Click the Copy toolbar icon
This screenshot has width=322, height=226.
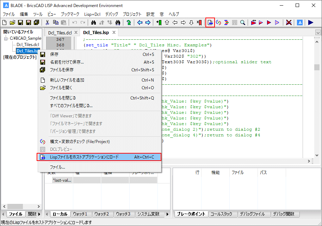[55, 22]
